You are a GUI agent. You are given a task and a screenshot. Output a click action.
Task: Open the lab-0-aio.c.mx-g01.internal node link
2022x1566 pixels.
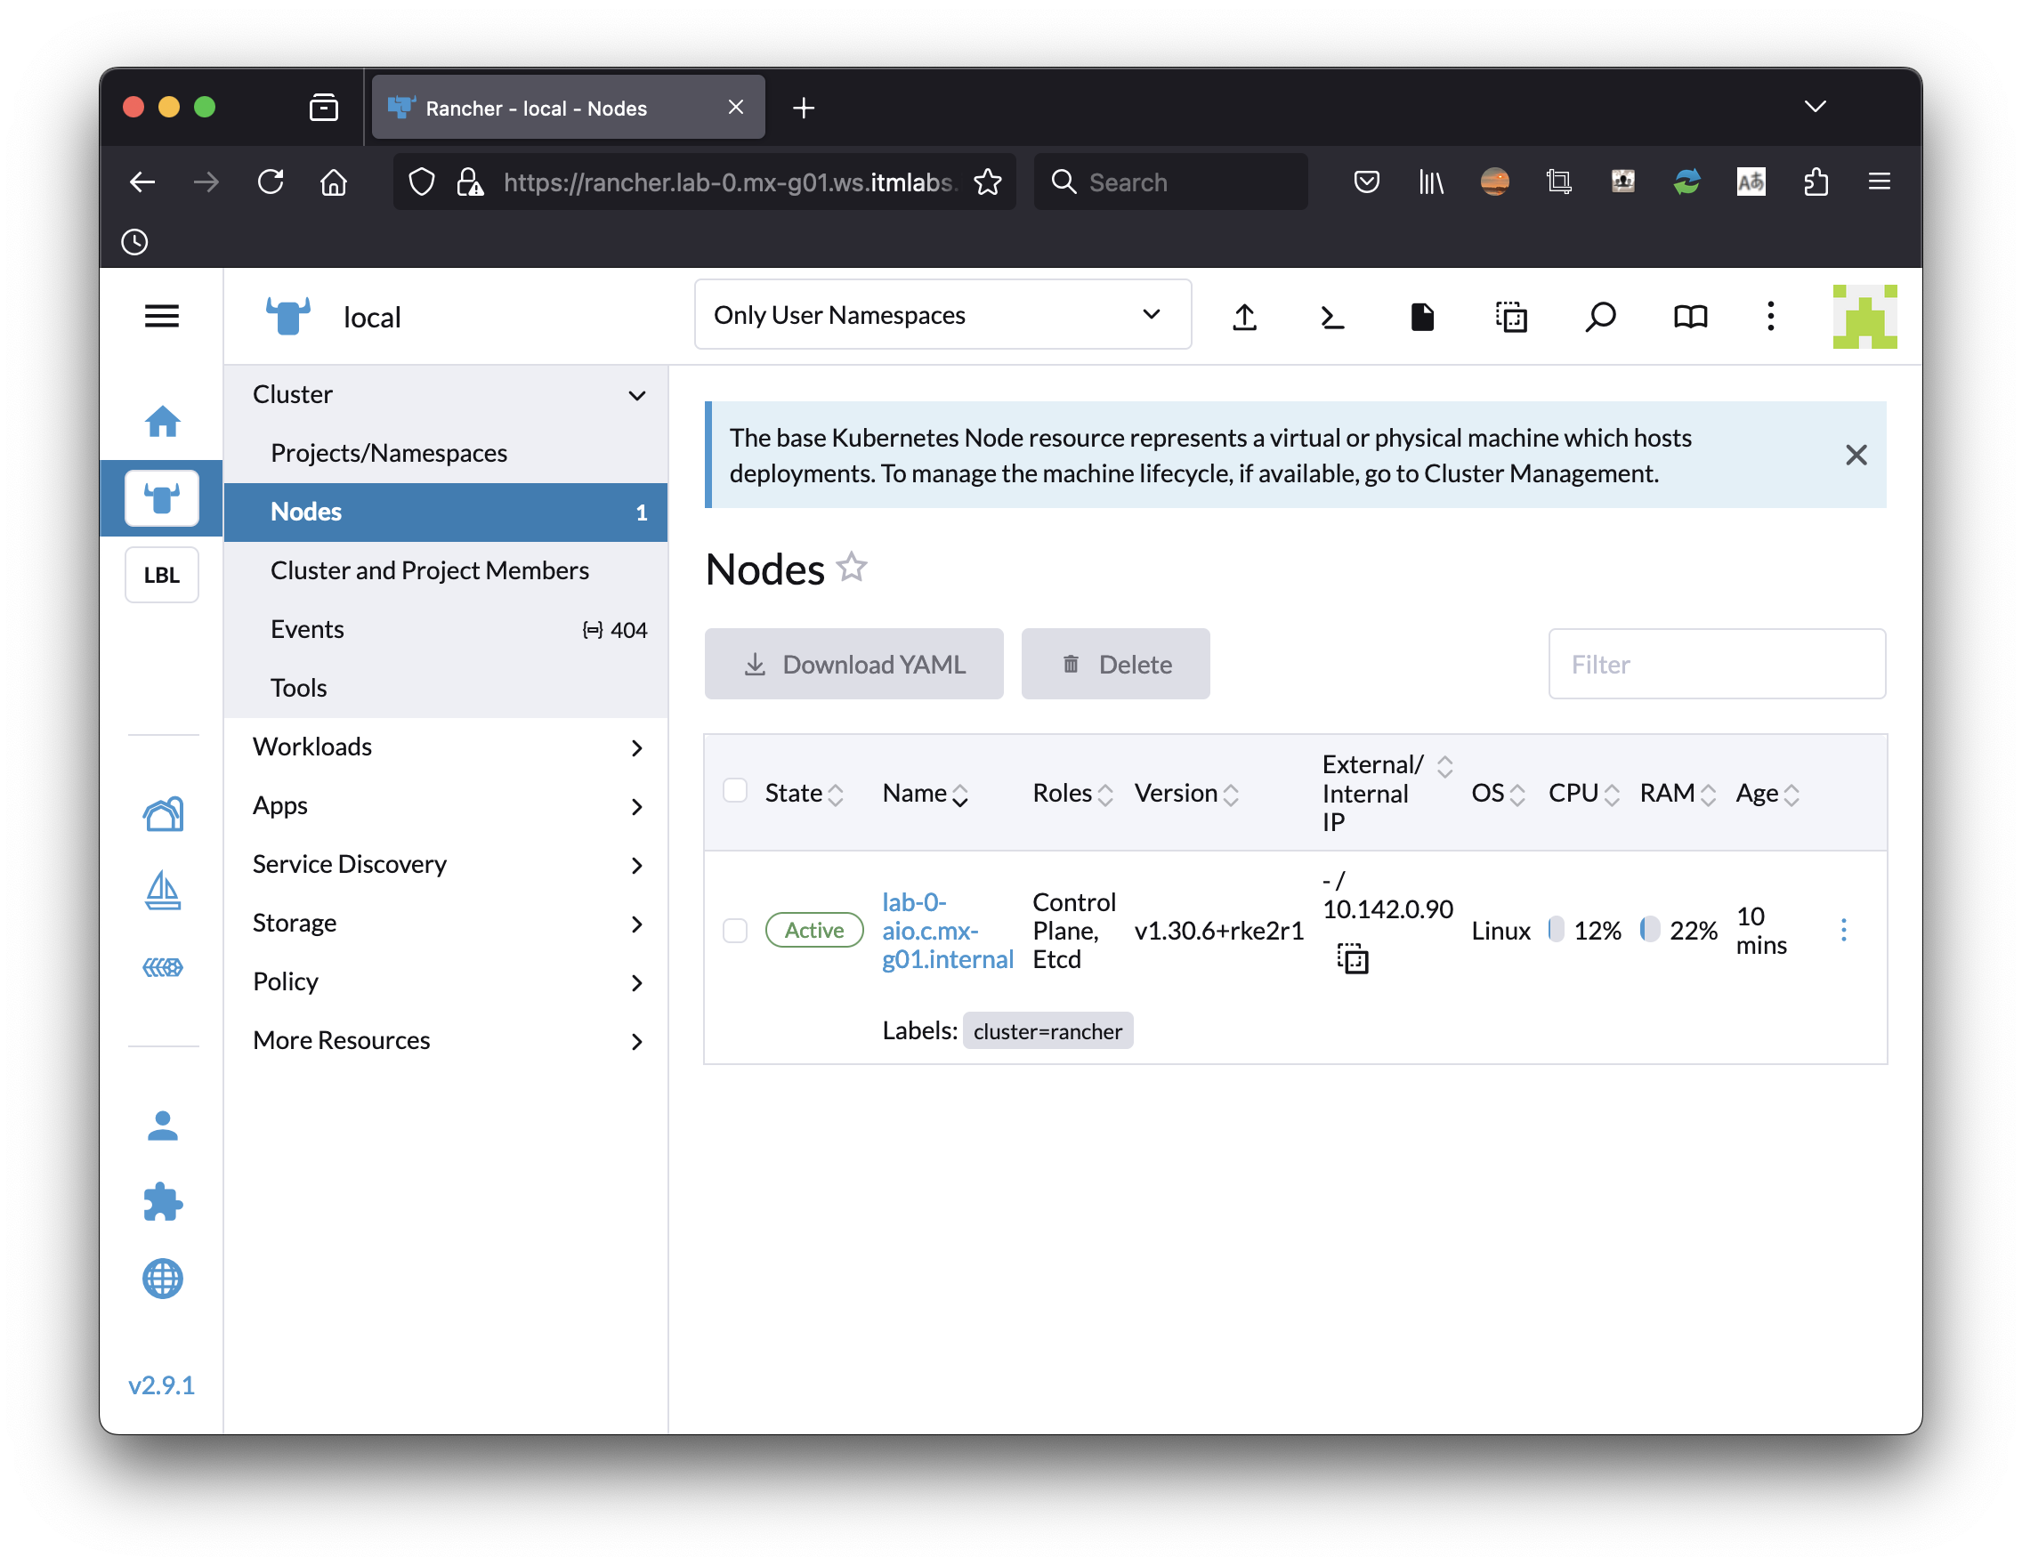coord(947,930)
